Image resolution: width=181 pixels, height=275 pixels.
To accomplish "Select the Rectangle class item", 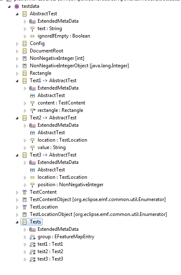I will (40, 73).
